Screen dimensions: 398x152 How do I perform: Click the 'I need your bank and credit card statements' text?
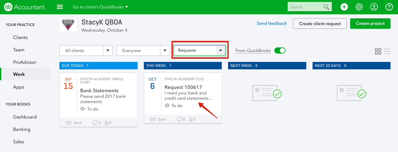pos(189,95)
